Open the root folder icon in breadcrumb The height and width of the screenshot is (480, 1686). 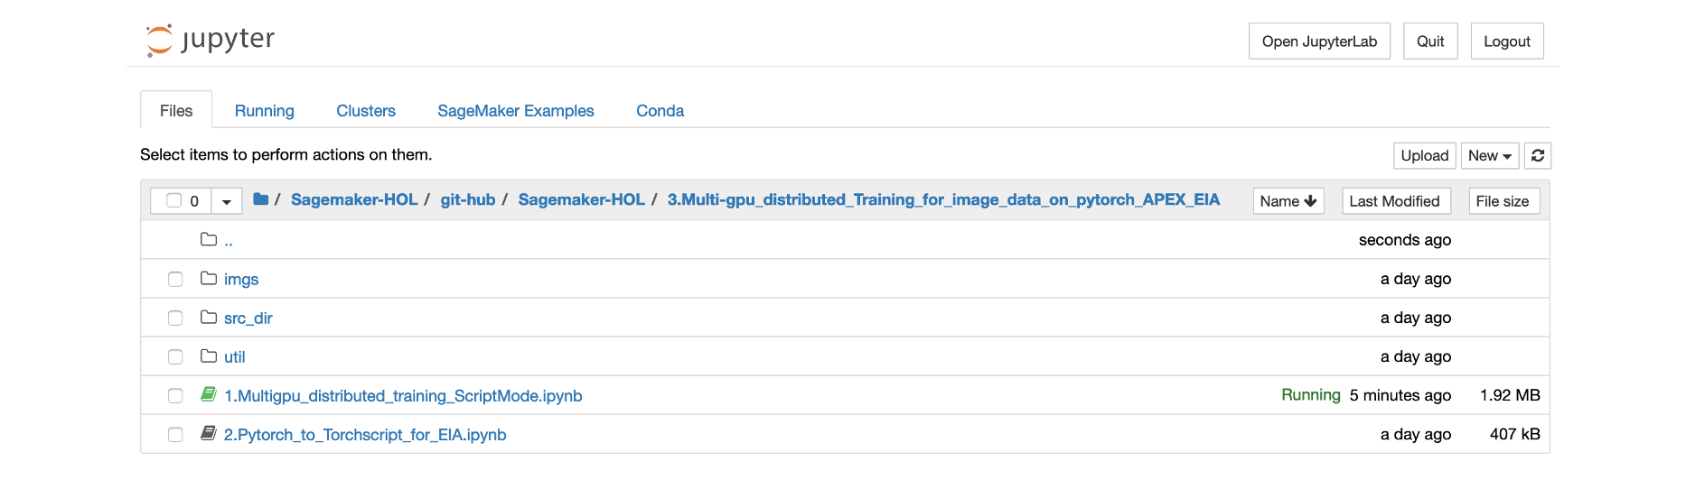click(261, 199)
